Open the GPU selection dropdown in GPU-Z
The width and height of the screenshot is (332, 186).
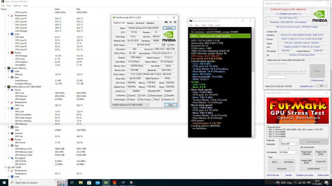[131, 105]
